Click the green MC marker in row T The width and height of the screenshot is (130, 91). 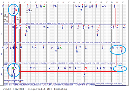tap(44, 6)
